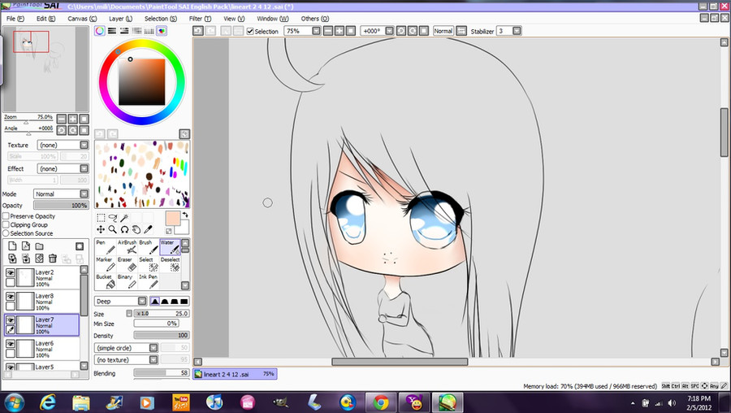Image resolution: width=731 pixels, height=413 pixels.
Task: Pick the lasso selection tool
Action: pos(112,218)
